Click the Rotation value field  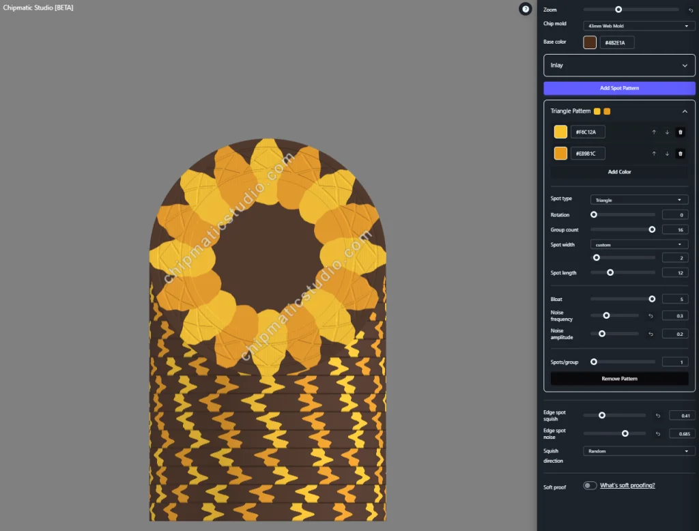click(x=675, y=215)
